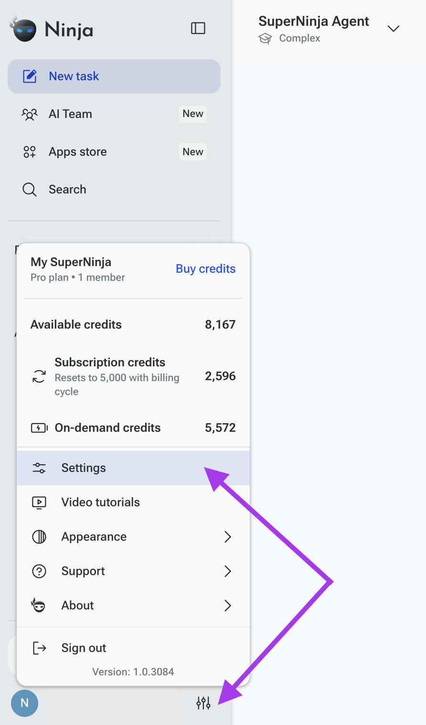The image size is (426, 725).
Task: Open Video tutorials
Action: 133,502
